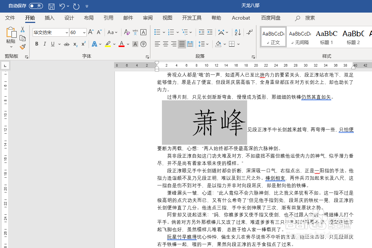
Task: Increase the paragraph indent
Action: (210, 32)
